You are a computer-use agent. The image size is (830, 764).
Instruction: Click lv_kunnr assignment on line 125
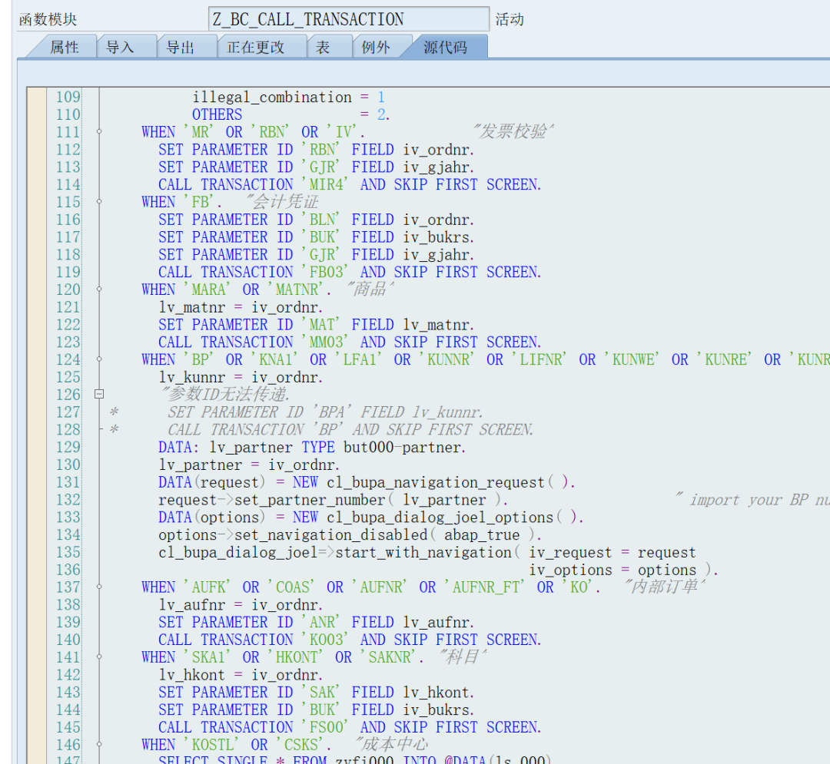[x=241, y=377]
